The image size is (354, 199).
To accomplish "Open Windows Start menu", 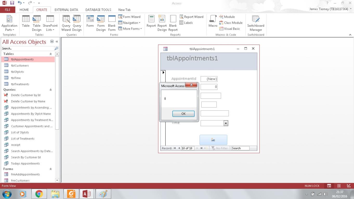I will pos(7,194).
